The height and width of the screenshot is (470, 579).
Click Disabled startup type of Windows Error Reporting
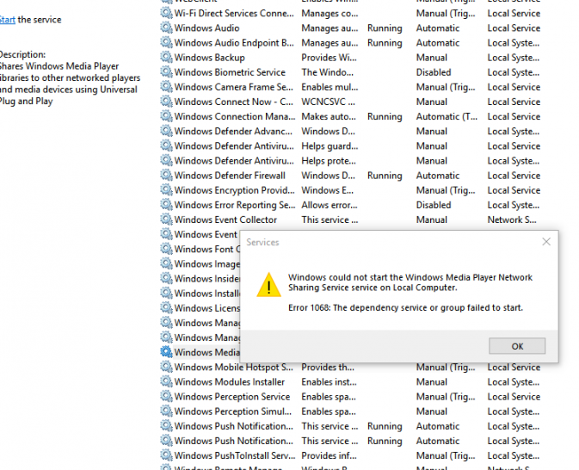pos(434,205)
